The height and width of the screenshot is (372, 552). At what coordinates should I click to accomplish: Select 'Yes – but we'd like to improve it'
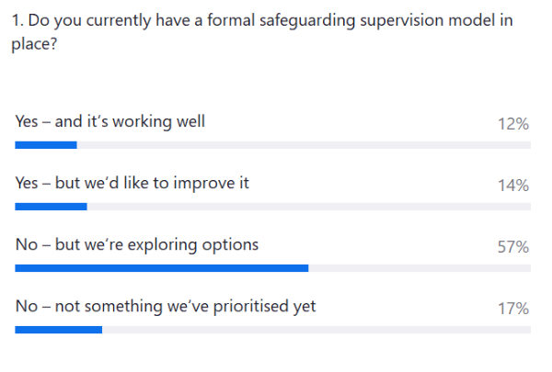[132, 183]
